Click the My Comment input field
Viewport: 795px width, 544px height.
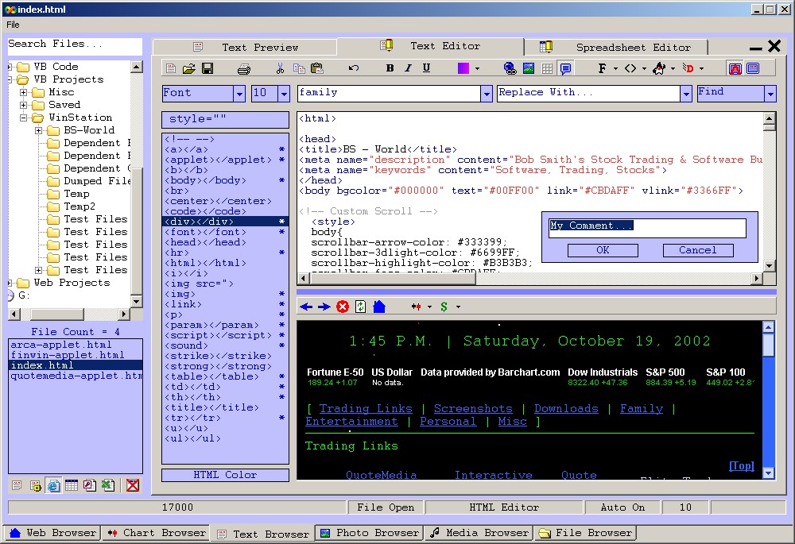coord(647,228)
